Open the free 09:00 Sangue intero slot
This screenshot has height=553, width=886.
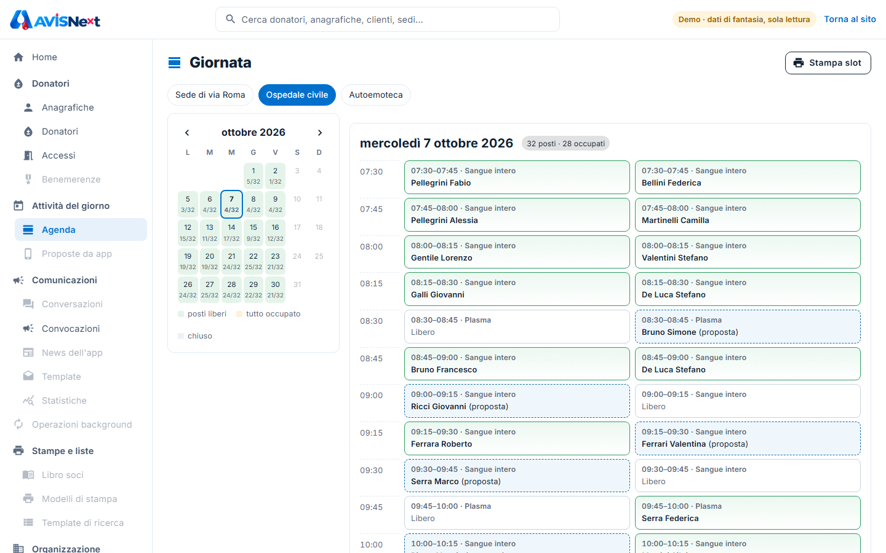(748, 401)
